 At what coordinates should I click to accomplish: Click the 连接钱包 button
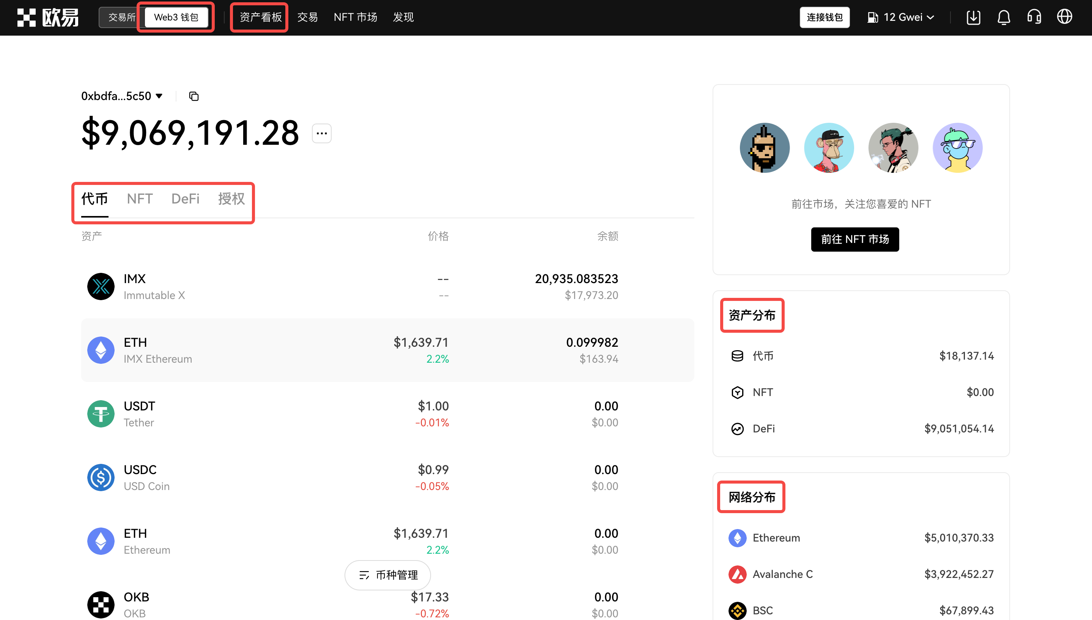tap(825, 17)
